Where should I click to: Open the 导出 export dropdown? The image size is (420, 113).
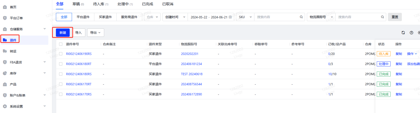tap(96, 33)
